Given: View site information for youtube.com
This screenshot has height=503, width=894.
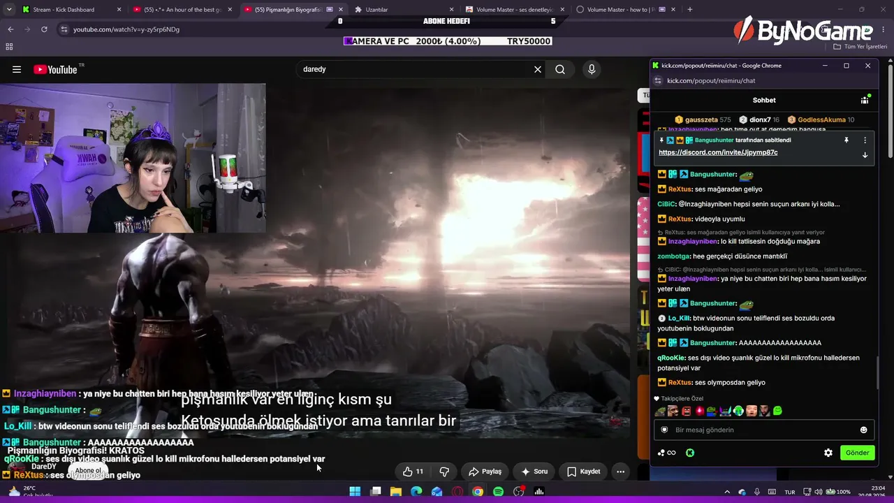Looking at the screenshot, I should pos(64,29).
